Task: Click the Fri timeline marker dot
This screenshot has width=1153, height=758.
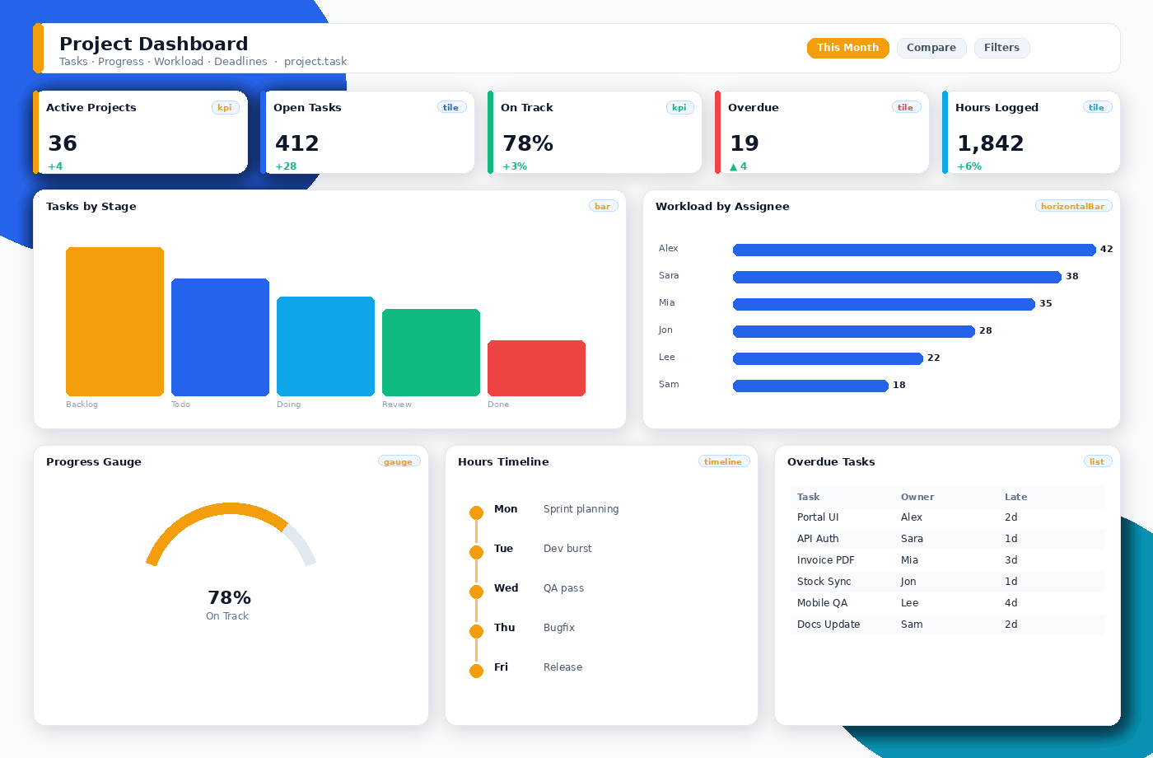Action: click(x=476, y=671)
